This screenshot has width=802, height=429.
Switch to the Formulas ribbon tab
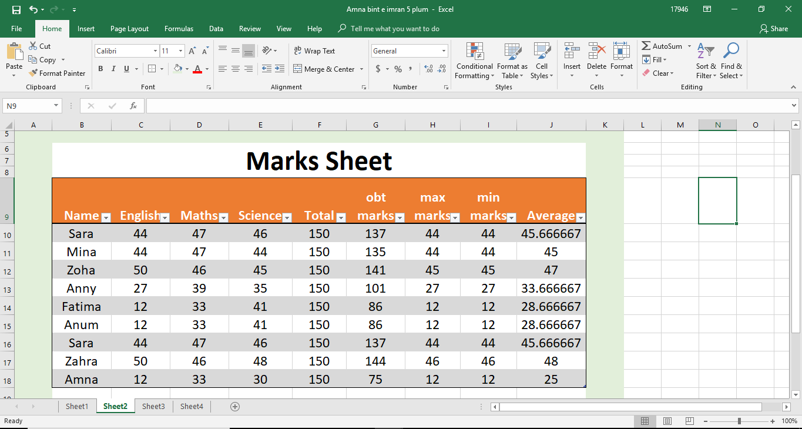pyautogui.click(x=179, y=28)
